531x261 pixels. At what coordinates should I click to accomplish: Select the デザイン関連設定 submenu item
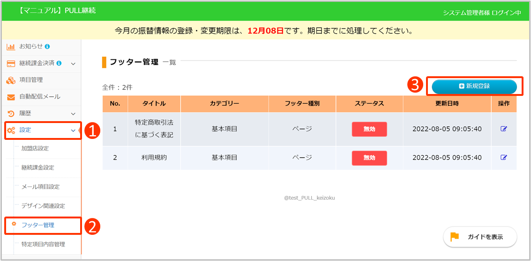tap(43, 206)
